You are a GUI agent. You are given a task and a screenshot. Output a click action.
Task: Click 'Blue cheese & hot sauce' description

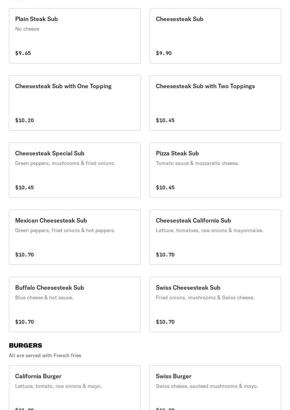pos(44,297)
